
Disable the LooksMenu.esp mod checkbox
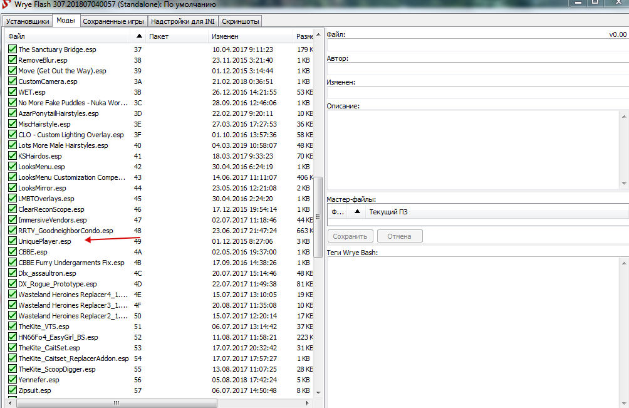click(12, 167)
